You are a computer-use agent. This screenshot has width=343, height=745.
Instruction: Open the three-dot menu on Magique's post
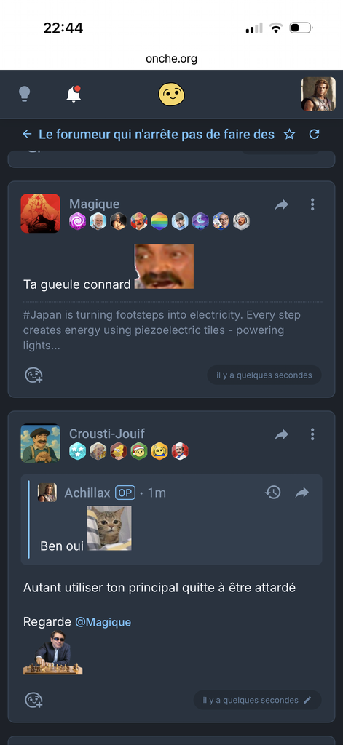pyautogui.click(x=312, y=204)
